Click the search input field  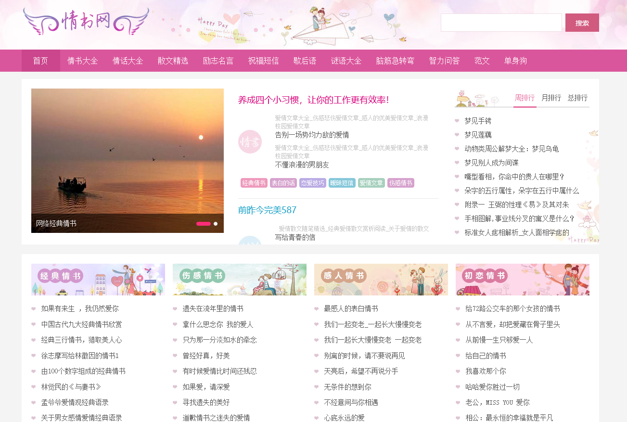[x=501, y=23]
